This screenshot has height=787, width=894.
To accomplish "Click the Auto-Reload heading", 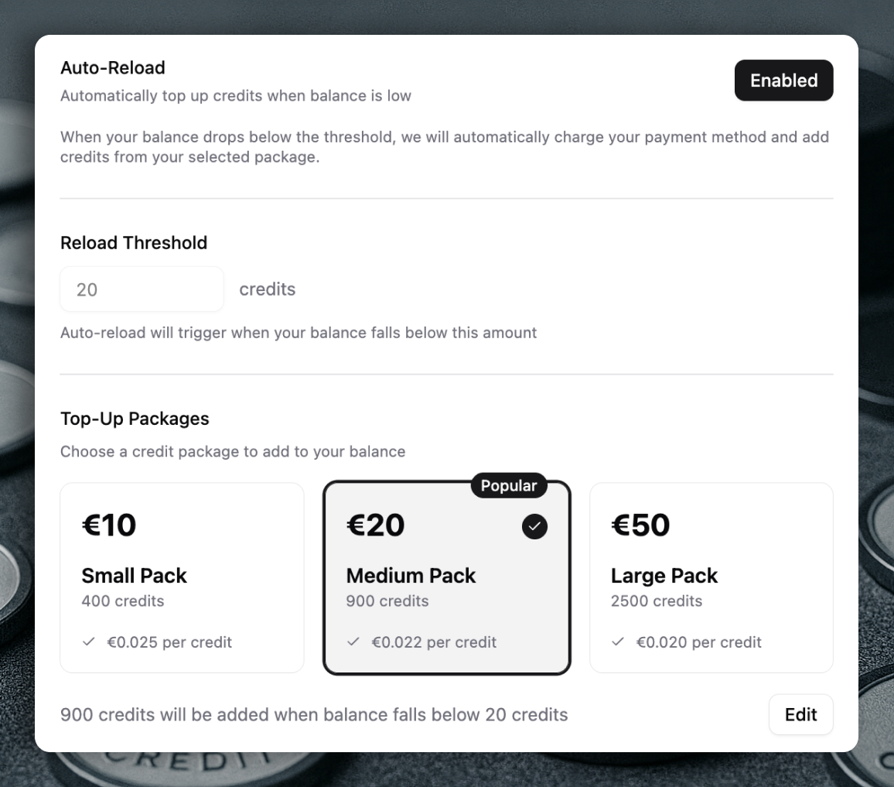I will 113,68.
